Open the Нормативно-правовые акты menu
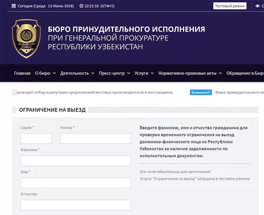 [x=187, y=73]
